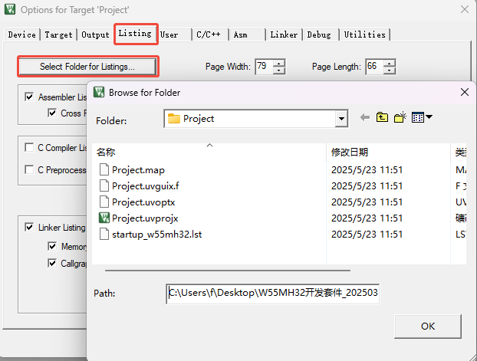Select the startup_w55mh32.lst file icon
This screenshot has width=477, height=361.
click(x=104, y=234)
